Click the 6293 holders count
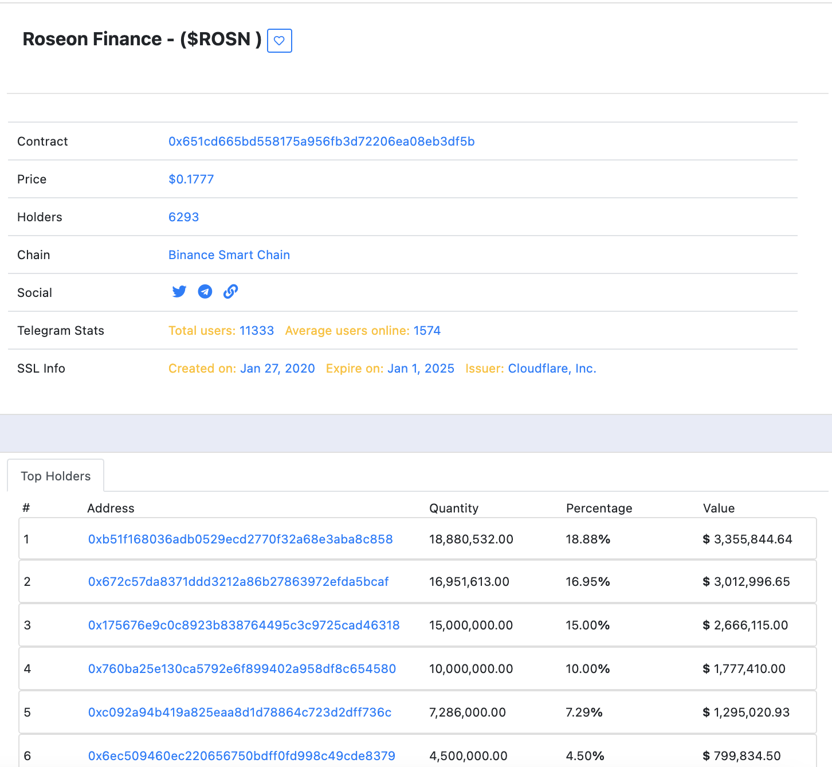The height and width of the screenshot is (767, 832). tap(183, 217)
